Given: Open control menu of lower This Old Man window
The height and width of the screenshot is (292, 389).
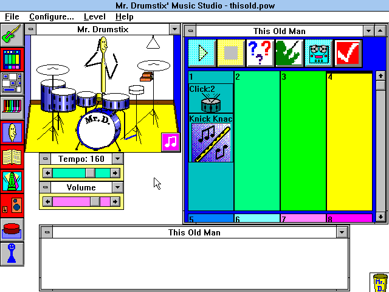Looking at the screenshot, I should (47, 232).
